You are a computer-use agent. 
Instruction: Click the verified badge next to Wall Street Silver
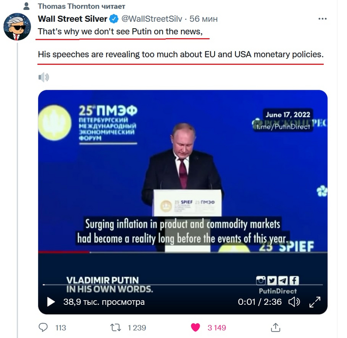click(x=114, y=19)
